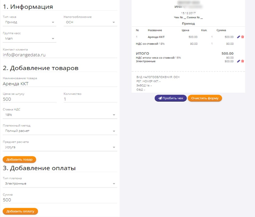
Task: Click the Добавить товар button
Action: pos(19,160)
